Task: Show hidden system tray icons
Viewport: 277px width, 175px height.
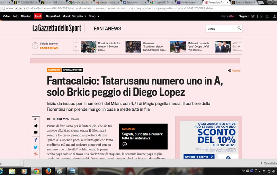Action: [259, 171]
